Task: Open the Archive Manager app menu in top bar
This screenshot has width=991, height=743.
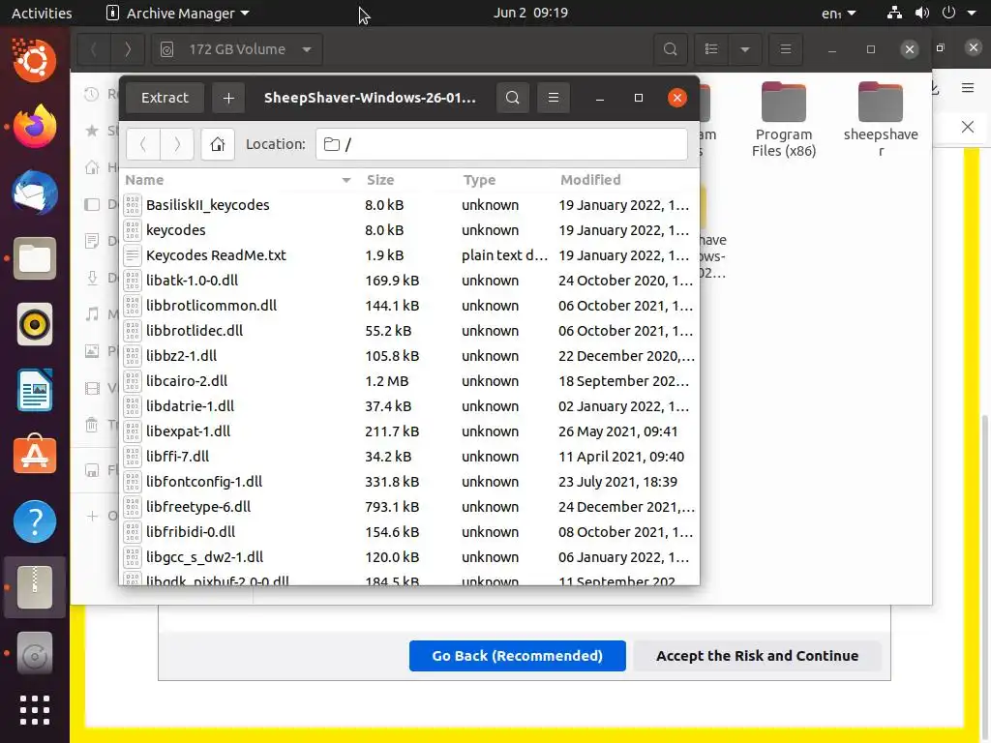Action: [x=178, y=13]
